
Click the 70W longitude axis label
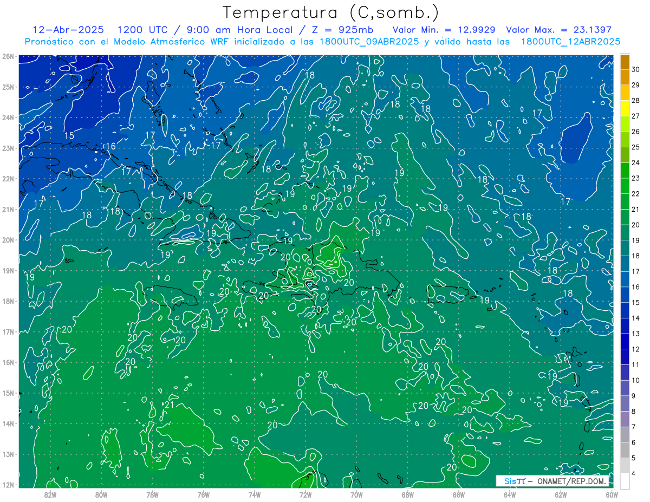(356, 494)
